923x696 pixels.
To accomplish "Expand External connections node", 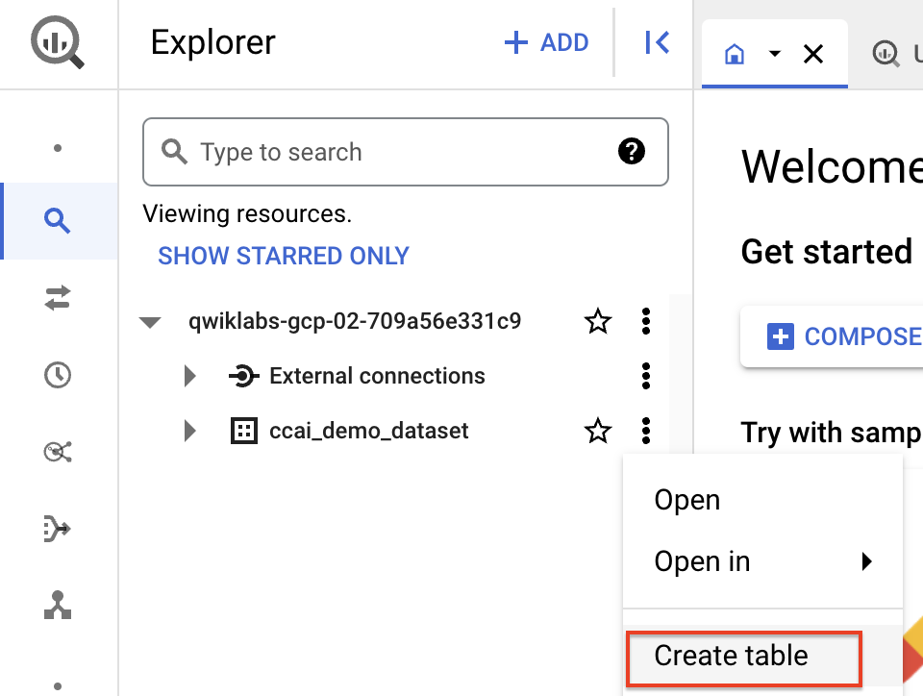I will [x=189, y=375].
